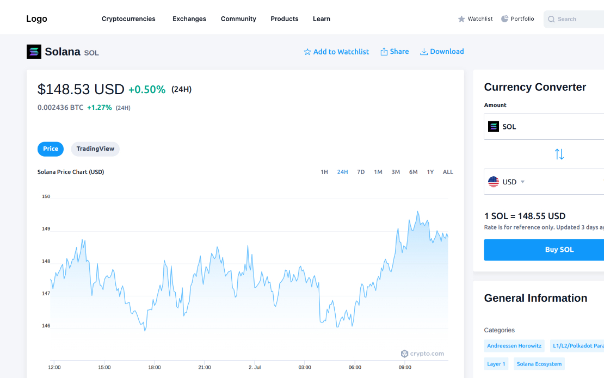Select the 3M chart range
Image resolution: width=604 pixels, height=378 pixels.
tap(396, 172)
